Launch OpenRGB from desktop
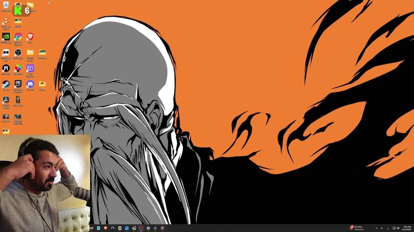 click(18, 70)
